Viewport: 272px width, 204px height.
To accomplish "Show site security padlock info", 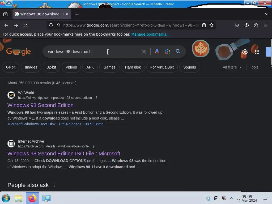I will pyautogui.click(x=58, y=25).
